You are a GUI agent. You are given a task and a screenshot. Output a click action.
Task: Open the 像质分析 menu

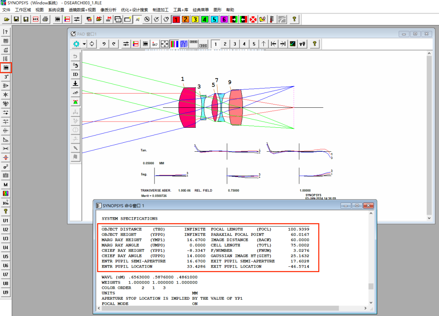[x=109, y=10]
